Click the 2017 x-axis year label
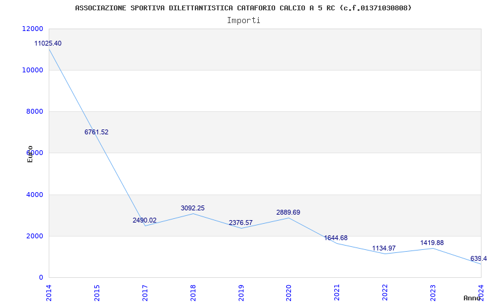 [x=145, y=293]
